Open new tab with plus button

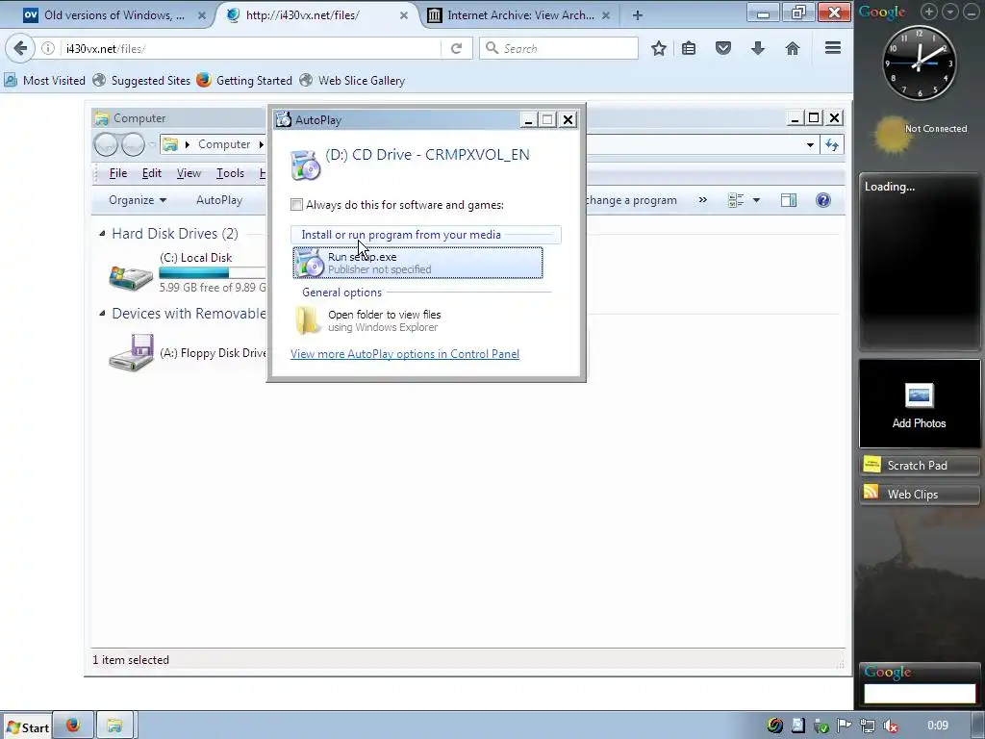tap(638, 15)
